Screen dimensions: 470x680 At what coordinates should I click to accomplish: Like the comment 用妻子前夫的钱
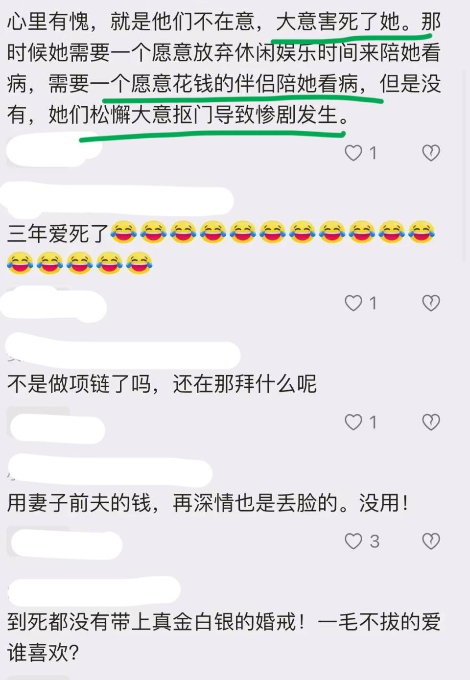[x=353, y=541]
